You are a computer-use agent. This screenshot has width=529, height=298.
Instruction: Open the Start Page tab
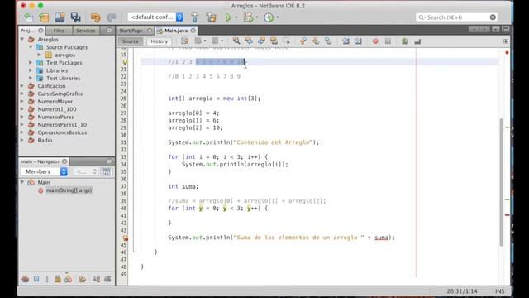tap(131, 31)
